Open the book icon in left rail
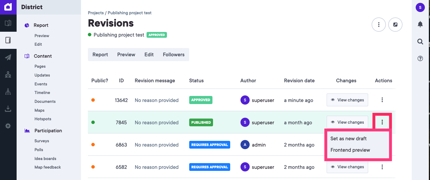 pos(8,23)
